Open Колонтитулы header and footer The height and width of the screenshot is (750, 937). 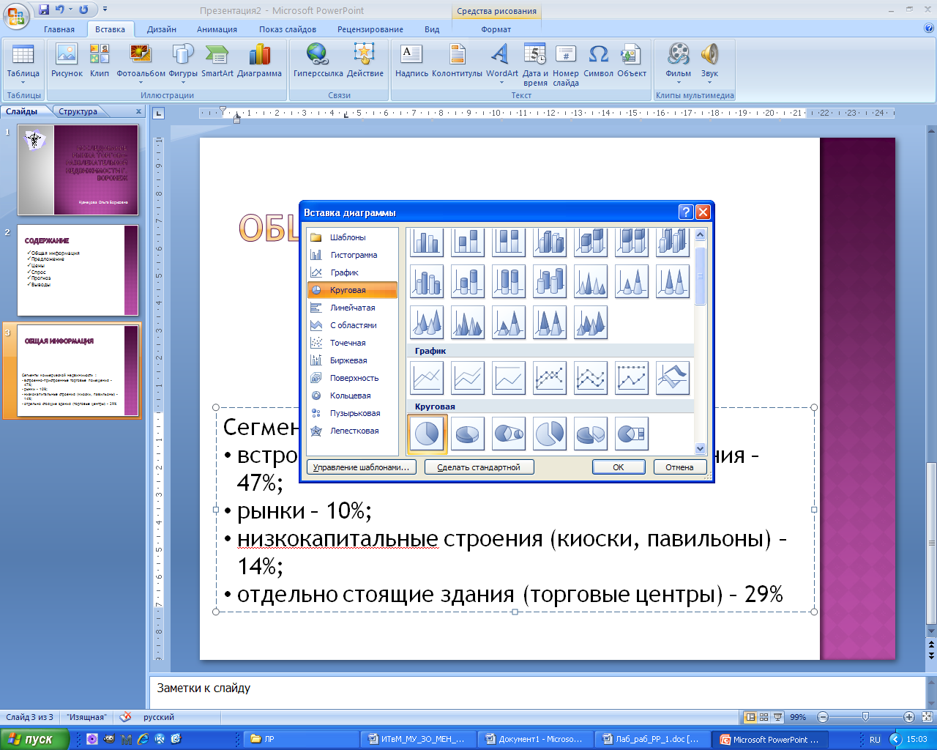pos(457,62)
